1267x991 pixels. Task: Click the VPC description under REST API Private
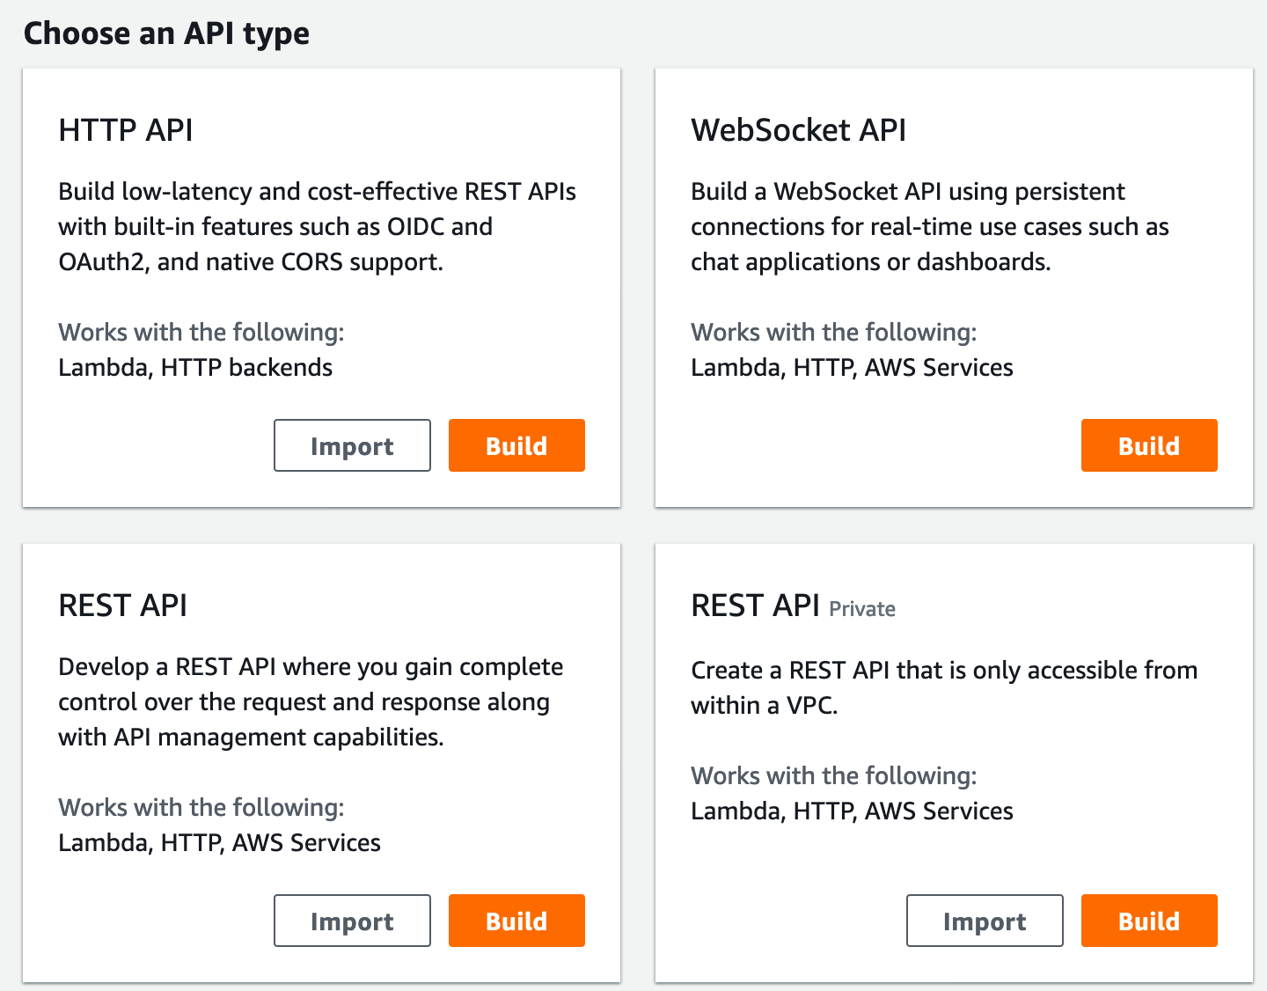[944, 687]
